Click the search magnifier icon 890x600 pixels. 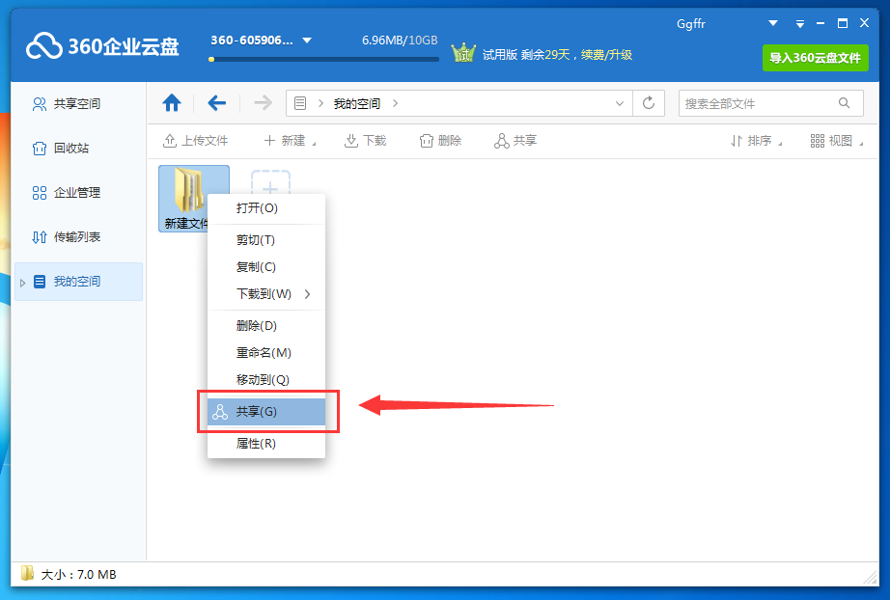click(845, 102)
